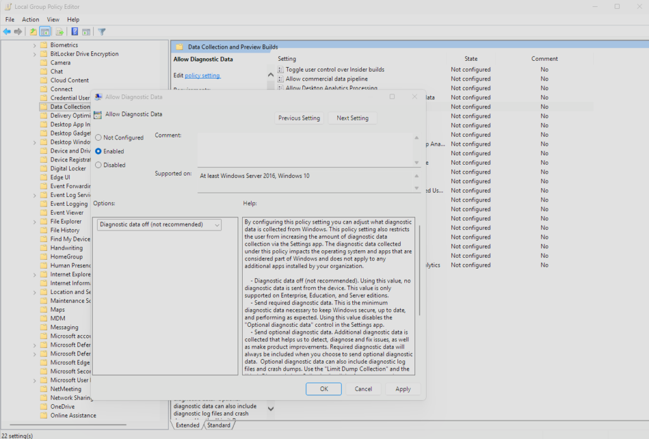
Task: Click the Up one level folder icon
Action: click(33, 32)
